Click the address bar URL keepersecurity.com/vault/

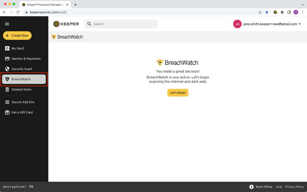48,12
